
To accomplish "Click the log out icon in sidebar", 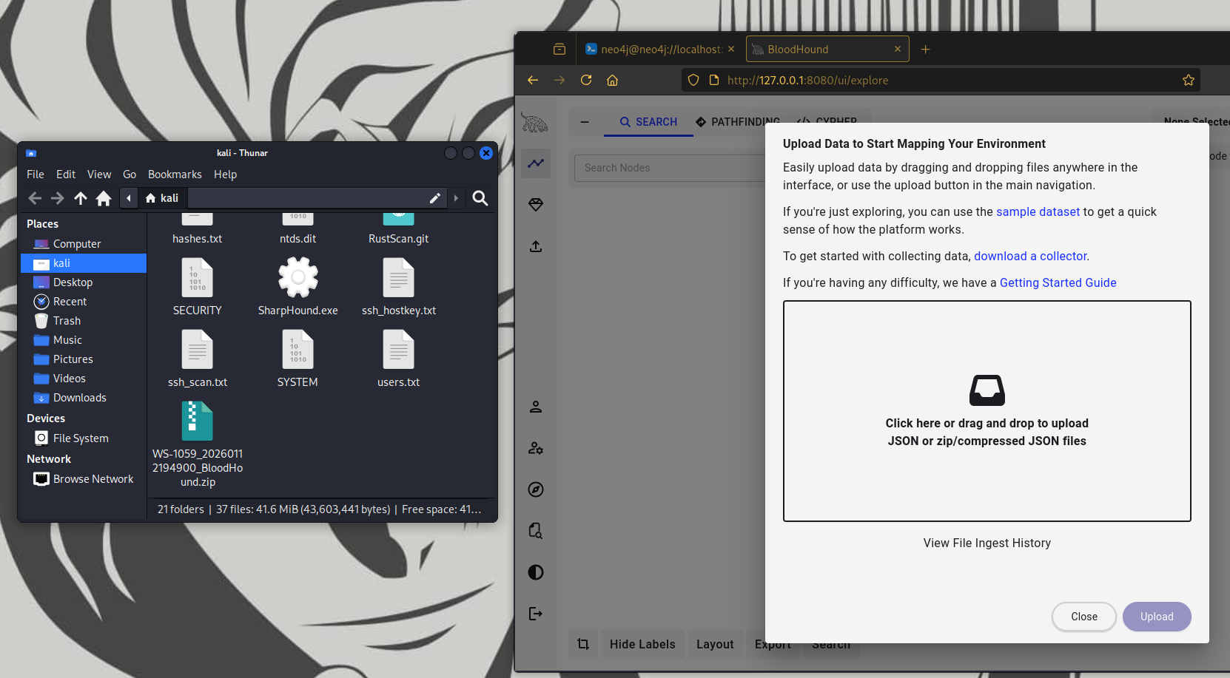I will coord(536,614).
